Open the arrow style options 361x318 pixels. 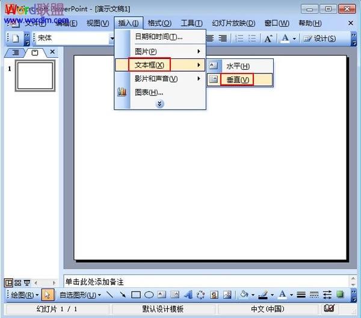[x=327, y=295]
